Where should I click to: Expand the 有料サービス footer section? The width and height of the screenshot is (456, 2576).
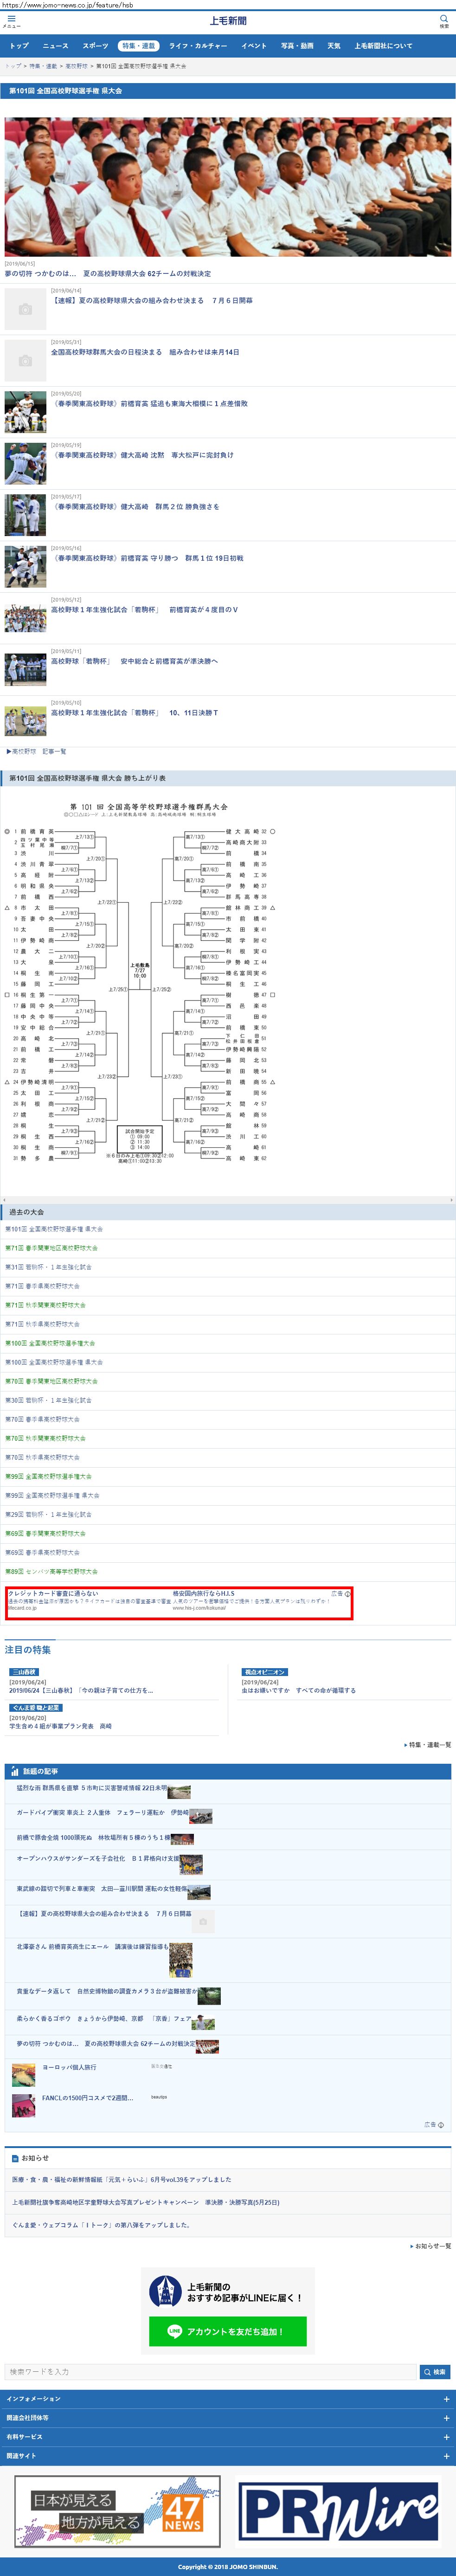point(446,2436)
